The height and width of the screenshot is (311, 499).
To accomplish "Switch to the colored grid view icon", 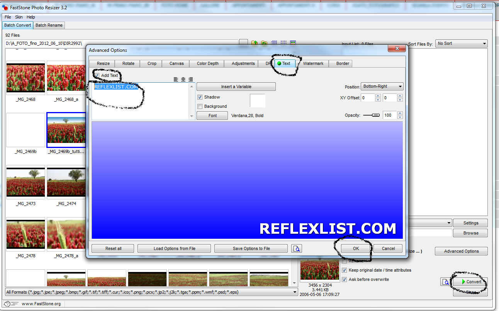I will coord(293,43).
